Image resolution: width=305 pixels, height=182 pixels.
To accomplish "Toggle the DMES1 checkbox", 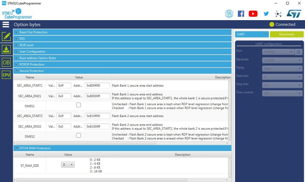I will click(78, 105).
